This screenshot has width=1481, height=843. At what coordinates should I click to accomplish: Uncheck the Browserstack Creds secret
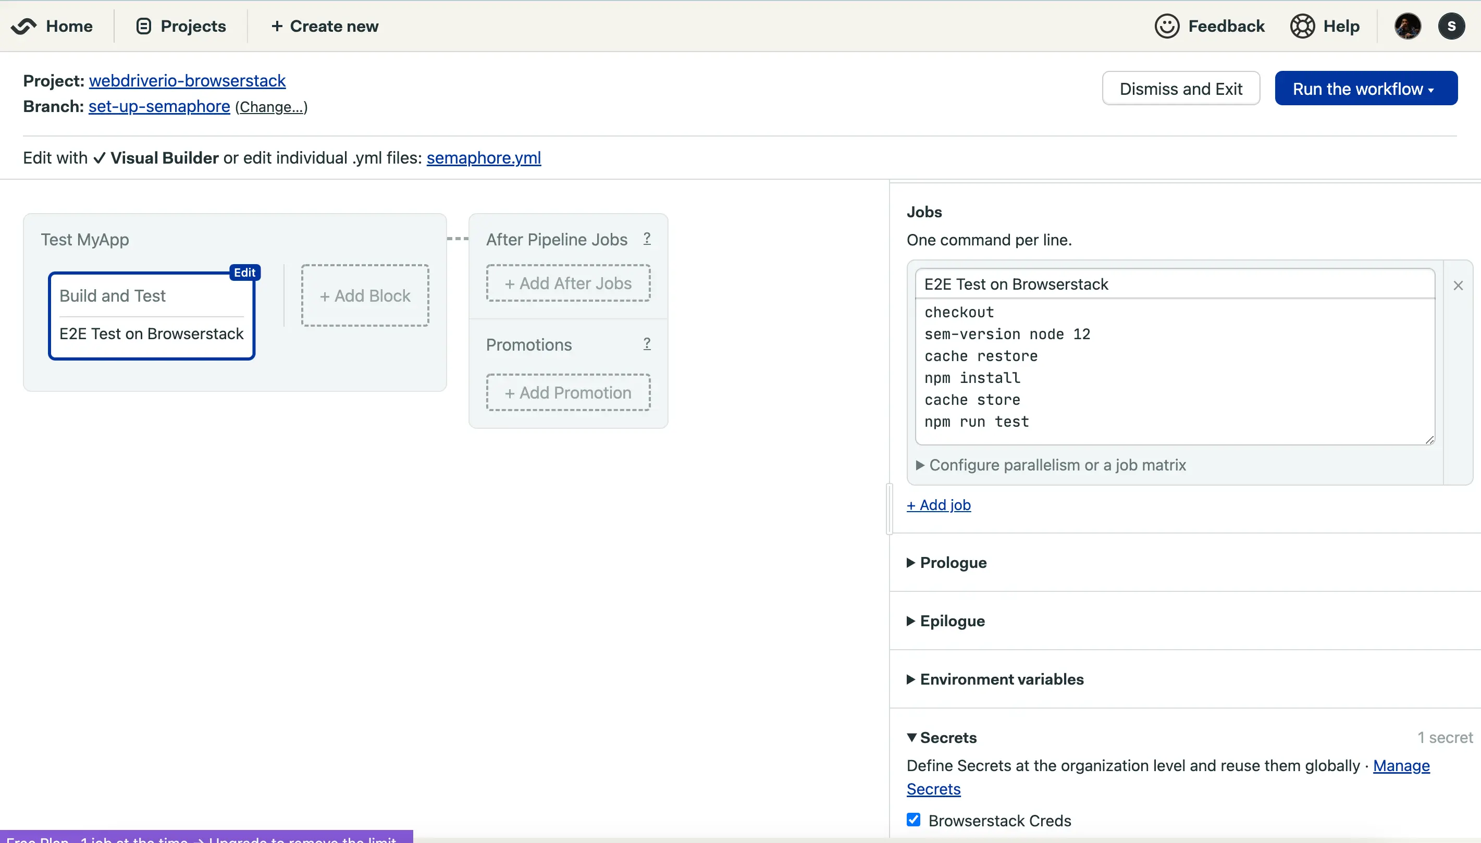click(x=914, y=820)
